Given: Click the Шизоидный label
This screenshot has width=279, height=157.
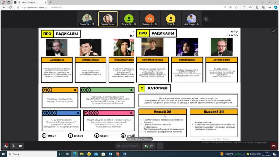Looking at the screenshot, I should coord(57,60).
